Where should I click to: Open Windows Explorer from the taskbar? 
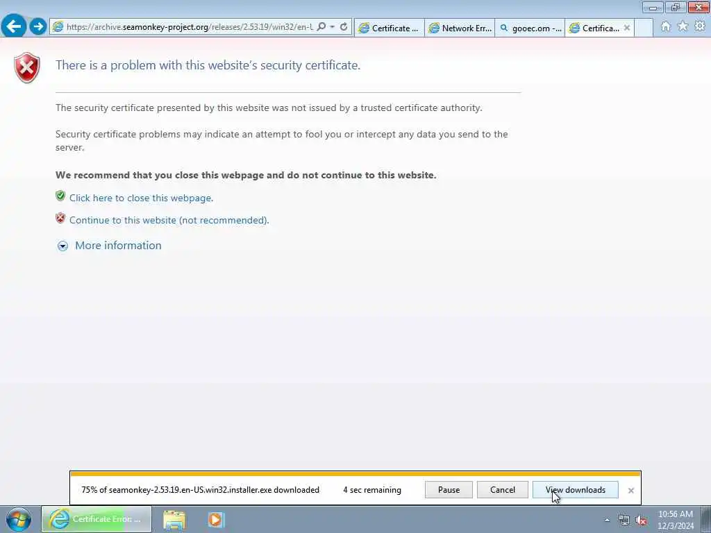tap(174, 520)
